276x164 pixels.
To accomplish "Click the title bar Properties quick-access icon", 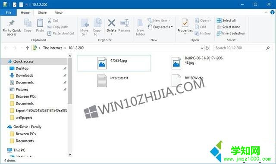I will tap(15, 4).
